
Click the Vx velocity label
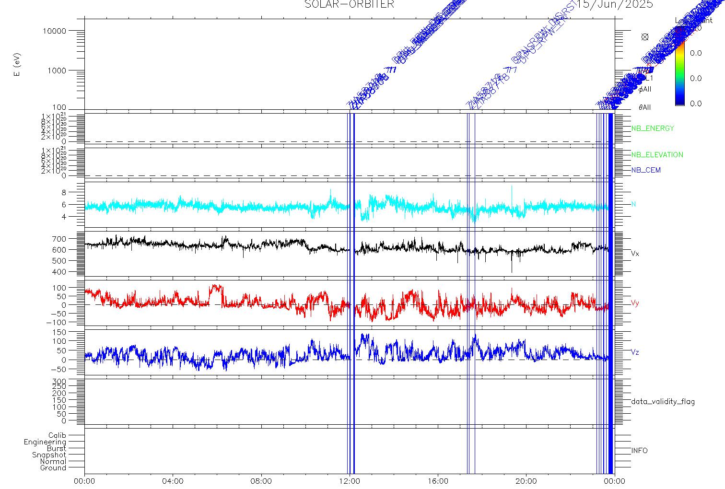(x=635, y=253)
